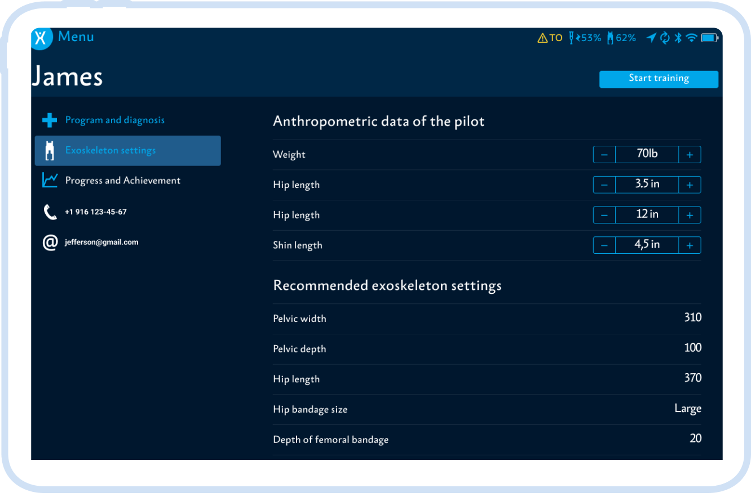Click the yellow warning triangle icon
Image resolution: width=751 pixels, height=497 pixels.
click(x=542, y=38)
